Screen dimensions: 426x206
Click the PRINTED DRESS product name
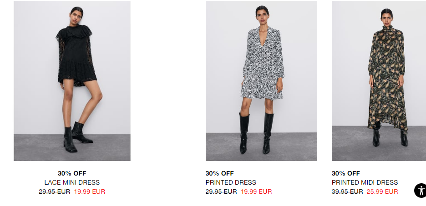point(231,182)
